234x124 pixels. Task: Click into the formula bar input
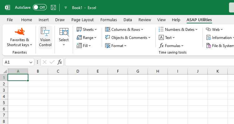(x=149, y=62)
